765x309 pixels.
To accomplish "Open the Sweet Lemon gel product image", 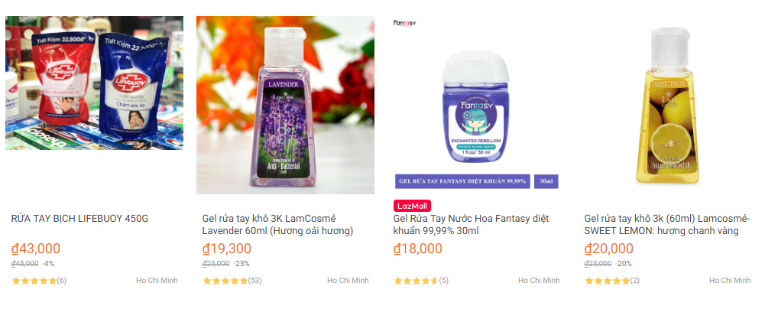I will (667, 105).
